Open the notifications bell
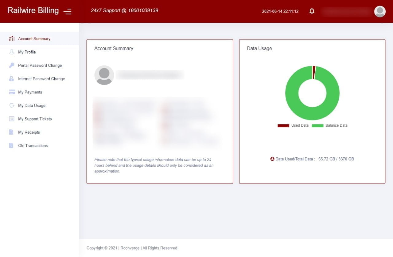Screen dimensions: 393x257 pos(312,11)
